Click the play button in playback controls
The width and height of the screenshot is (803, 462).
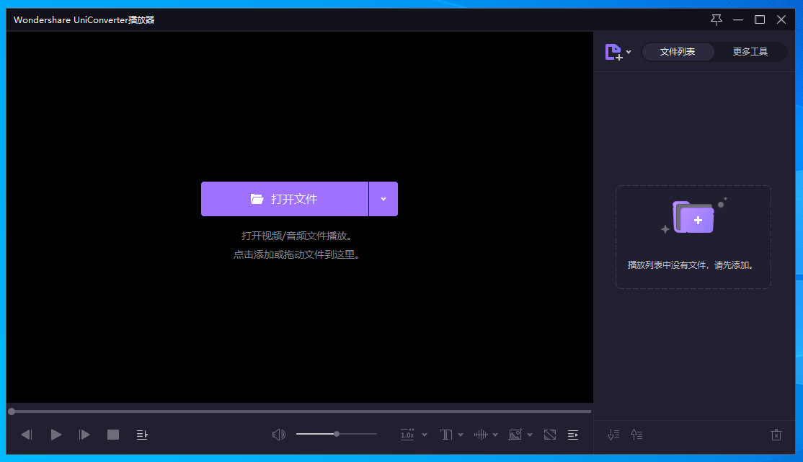tap(56, 435)
